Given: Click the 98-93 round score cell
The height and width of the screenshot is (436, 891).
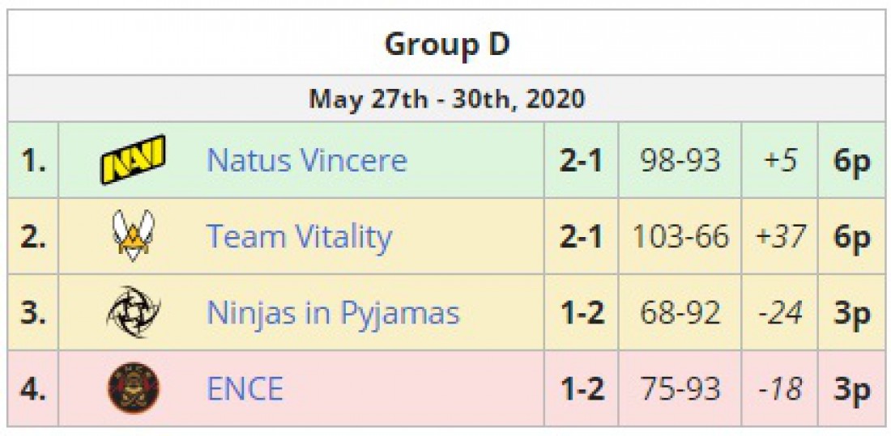Looking at the screenshot, I should [680, 161].
